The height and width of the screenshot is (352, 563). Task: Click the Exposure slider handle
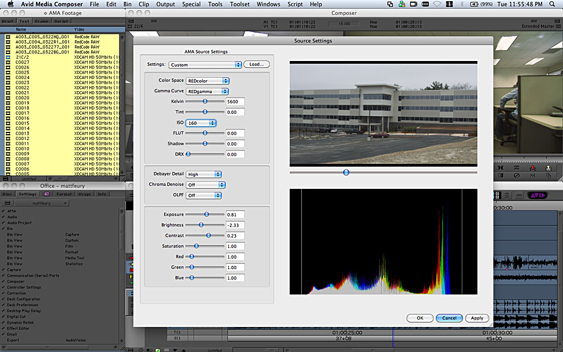206,214
